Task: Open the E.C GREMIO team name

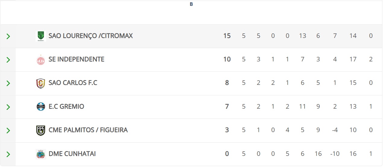Action: (x=66, y=107)
